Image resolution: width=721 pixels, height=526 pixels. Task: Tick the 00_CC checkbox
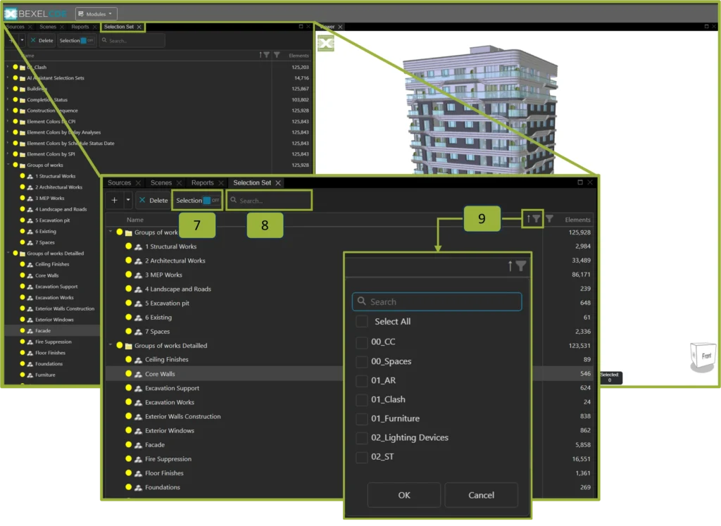point(362,342)
